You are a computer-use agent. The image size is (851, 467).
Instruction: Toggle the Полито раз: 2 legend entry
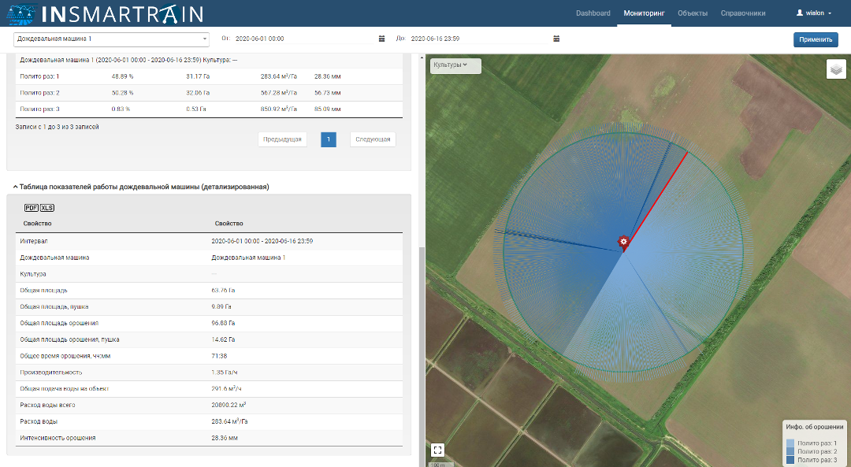(x=817, y=453)
